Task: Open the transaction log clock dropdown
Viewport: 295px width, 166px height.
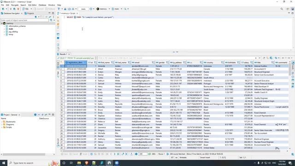Action: coord(94,9)
